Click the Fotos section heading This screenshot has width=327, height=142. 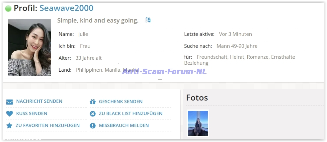coord(197,98)
